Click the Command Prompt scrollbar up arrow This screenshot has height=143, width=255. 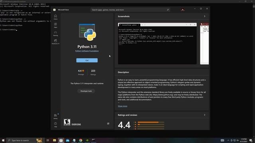tap(254, 4)
